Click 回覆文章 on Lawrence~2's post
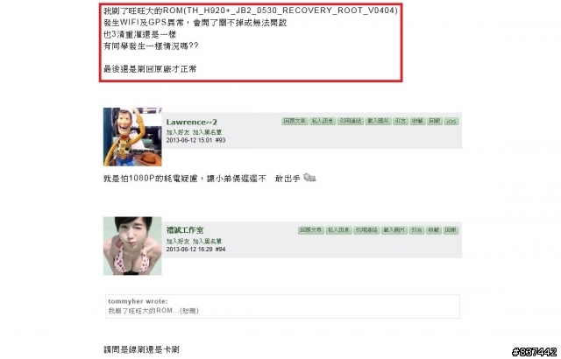This screenshot has width=561, height=359. tap(295, 121)
